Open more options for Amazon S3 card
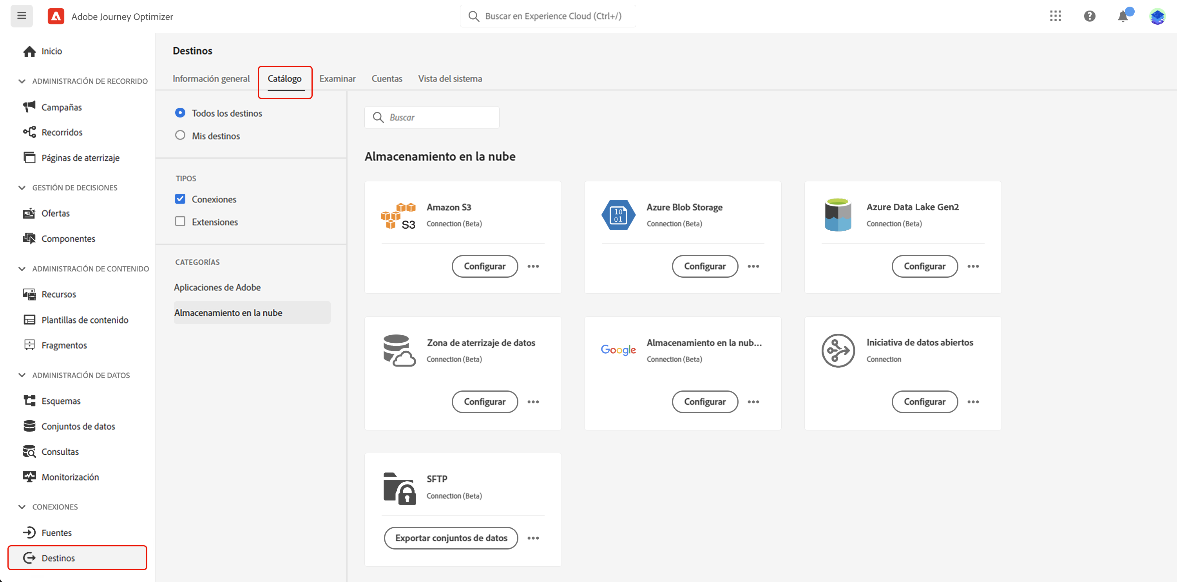Screen dimensions: 1177x582 pos(533,266)
